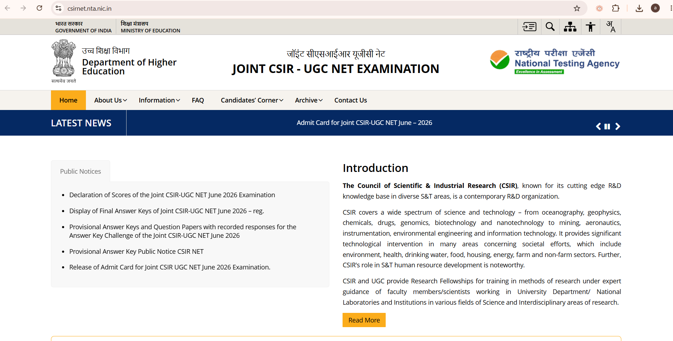Screen dimensions: 673x341
Task: Click the browser forward arrow
Action: coord(23,8)
